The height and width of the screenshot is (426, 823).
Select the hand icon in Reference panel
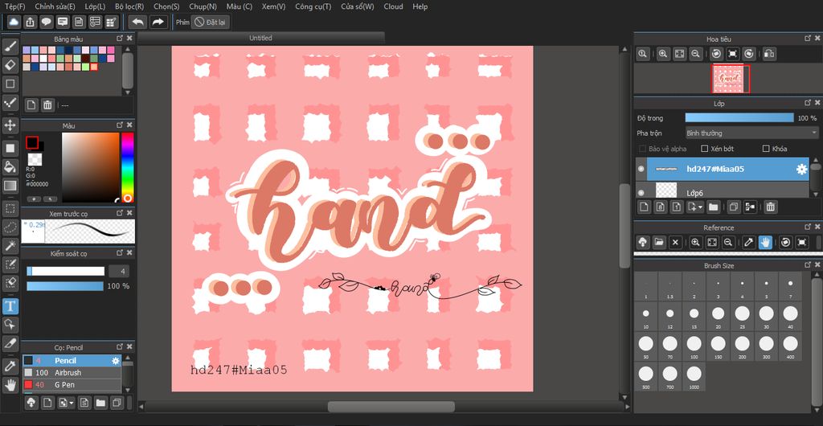(765, 243)
